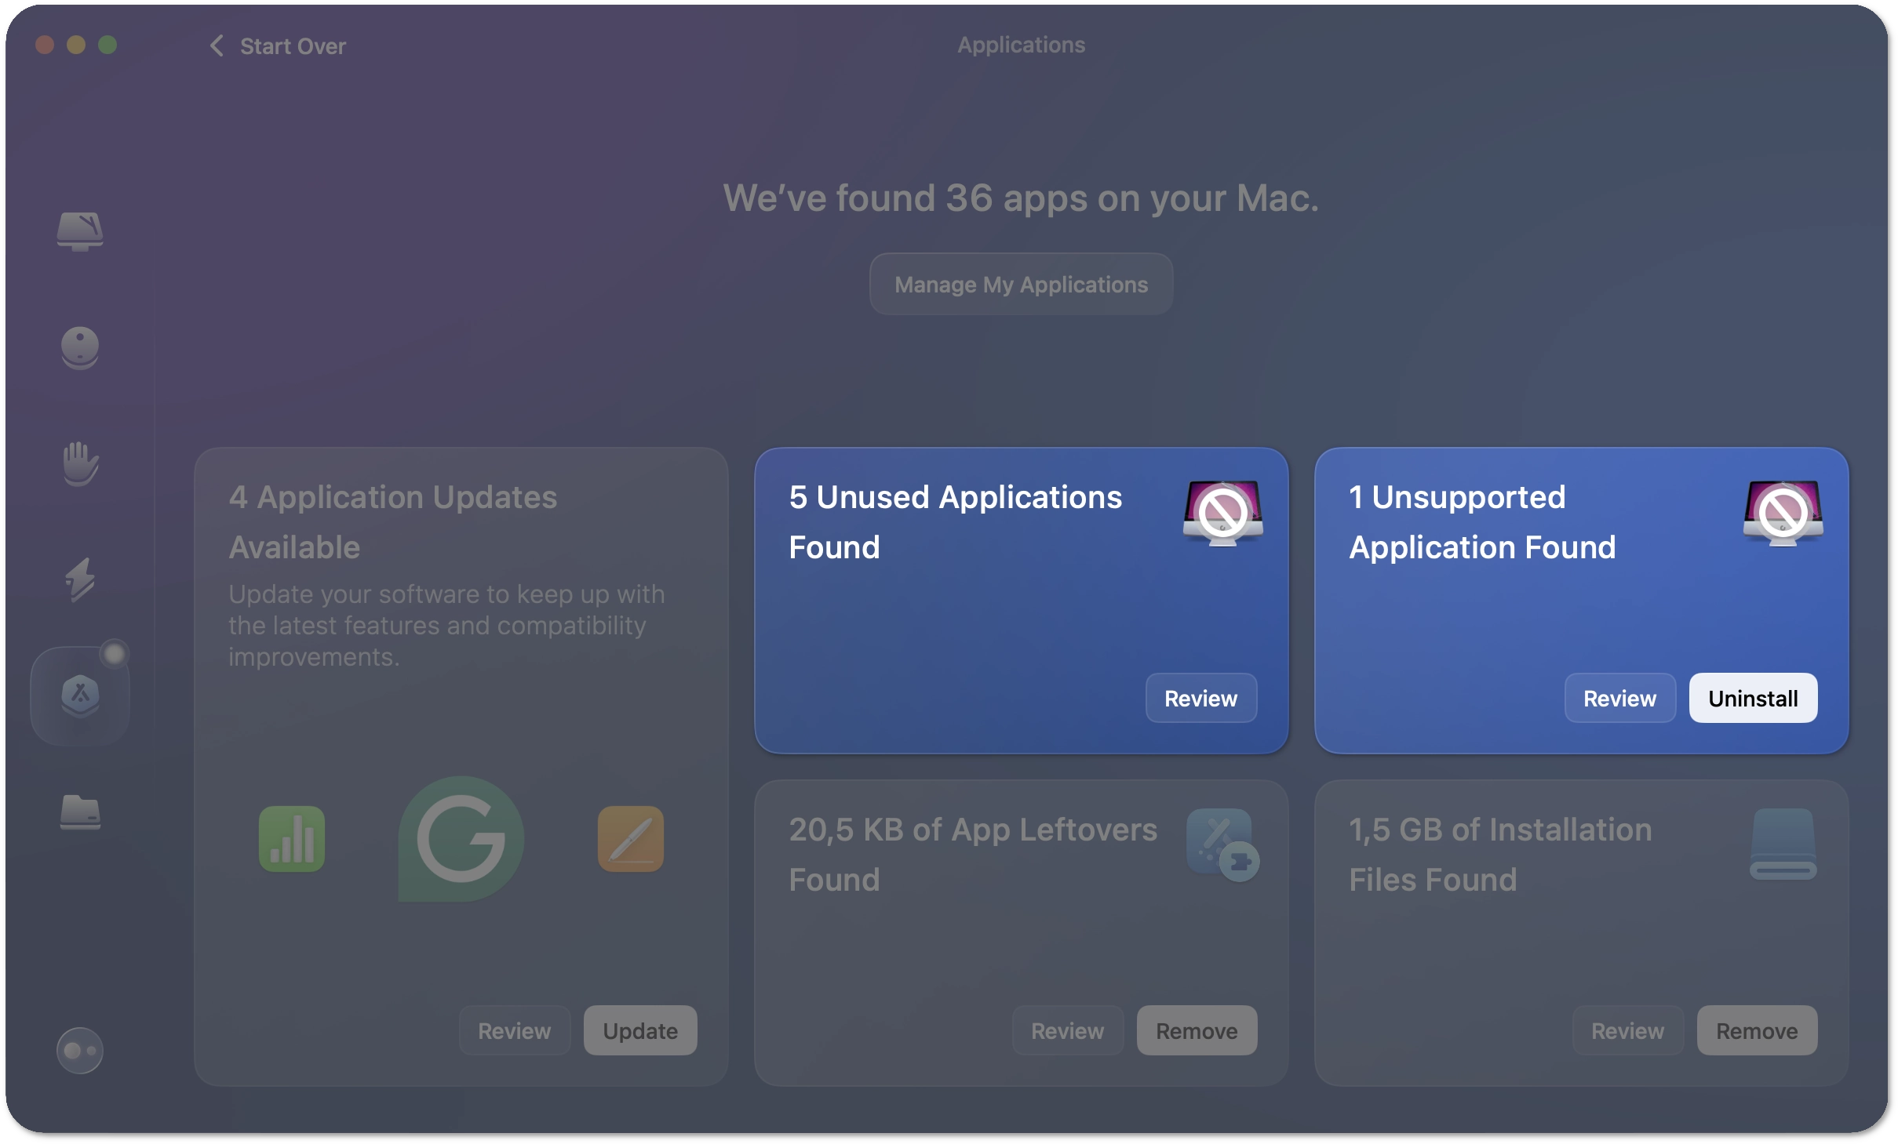
Task: Select the lightning/speed icon in sidebar
Action: click(x=77, y=576)
